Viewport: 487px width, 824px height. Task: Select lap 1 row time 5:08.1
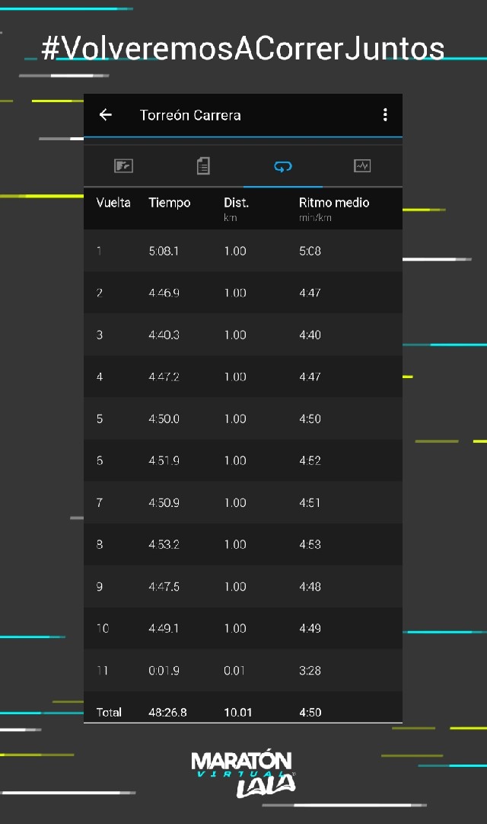[164, 251]
